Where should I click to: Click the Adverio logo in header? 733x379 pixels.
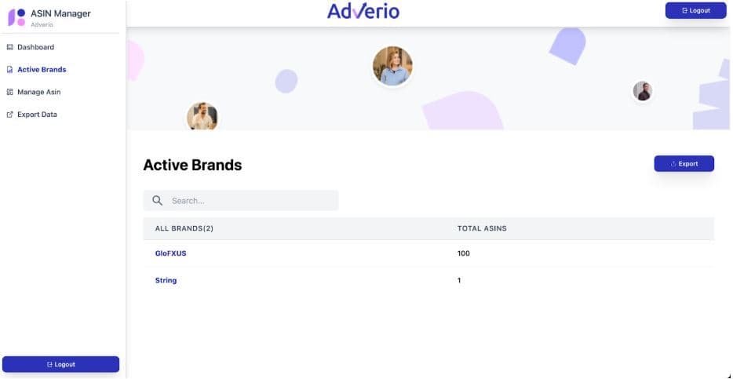(363, 11)
